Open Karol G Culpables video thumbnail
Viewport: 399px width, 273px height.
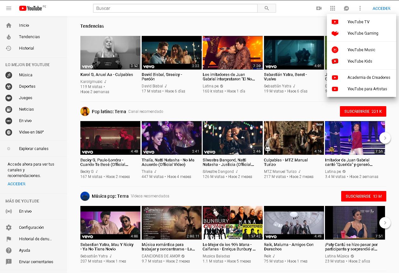point(110,53)
